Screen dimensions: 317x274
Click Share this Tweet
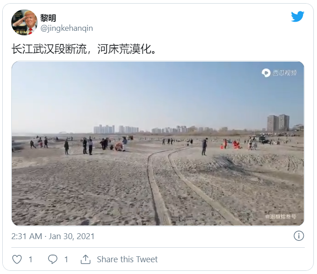point(127,259)
